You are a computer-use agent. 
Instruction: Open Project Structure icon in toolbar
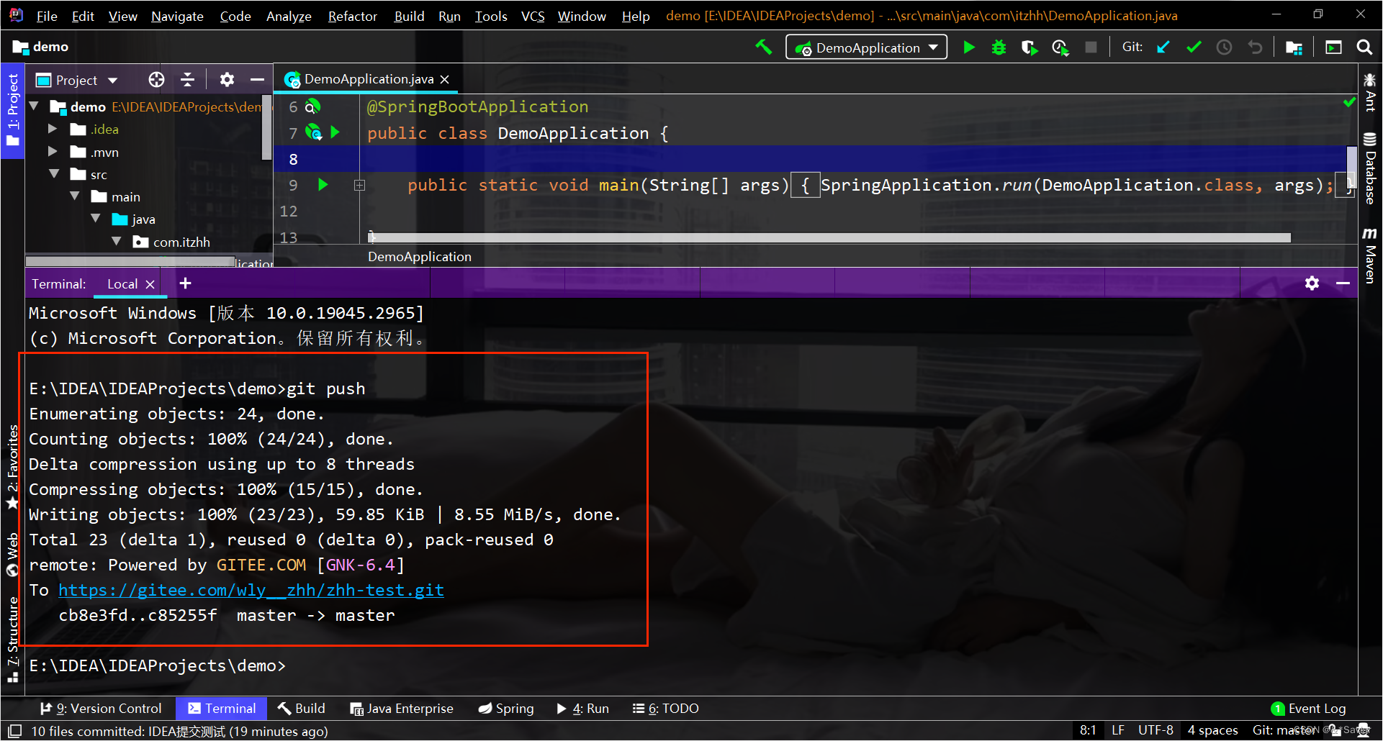(x=1294, y=47)
